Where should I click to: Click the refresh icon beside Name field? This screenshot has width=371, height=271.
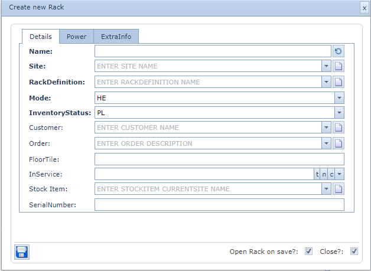click(339, 51)
